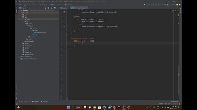197x110 pixels.
Task: Expand Scratches and Consoles node
Action: click(x=19, y=59)
